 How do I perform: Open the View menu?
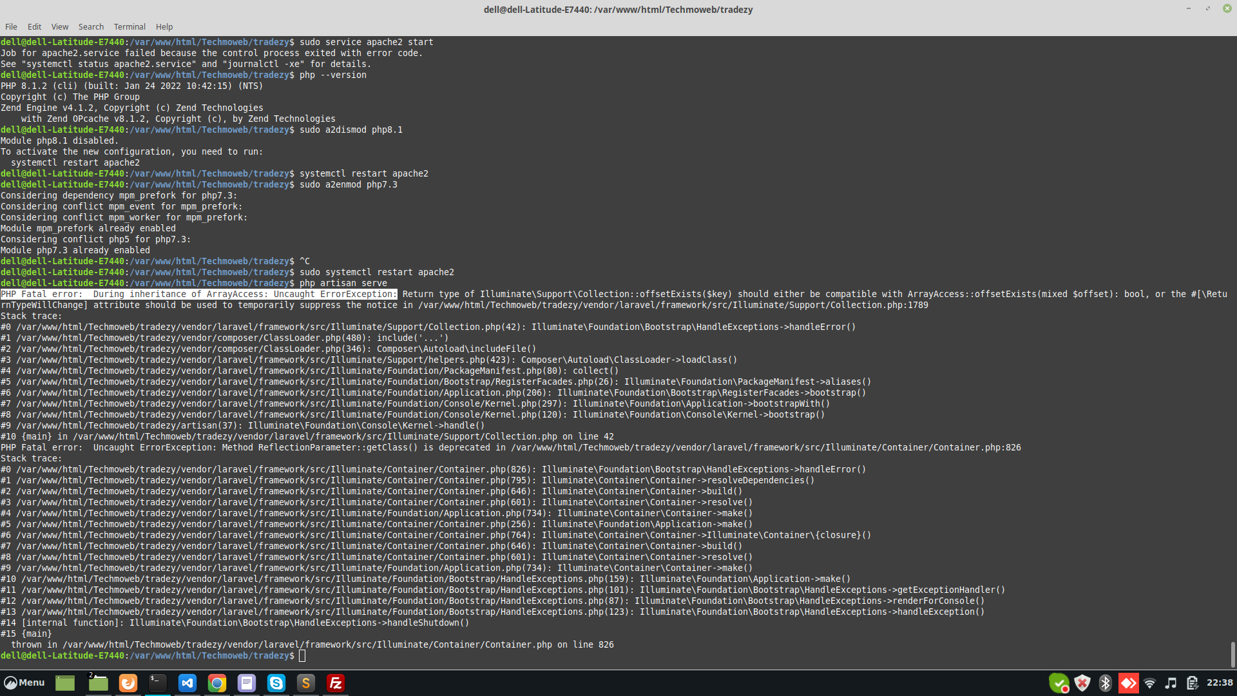(x=60, y=26)
